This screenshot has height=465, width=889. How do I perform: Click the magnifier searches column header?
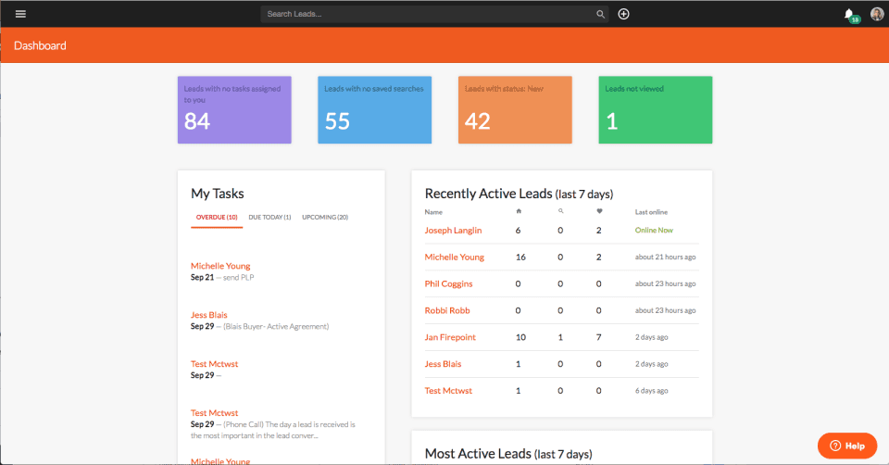point(560,212)
